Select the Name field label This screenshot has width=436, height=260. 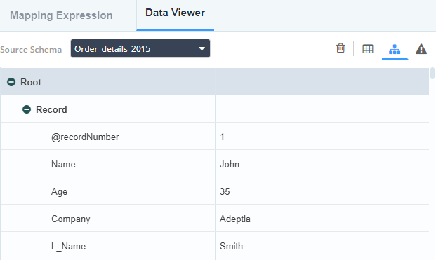pyautogui.click(x=63, y=164)
